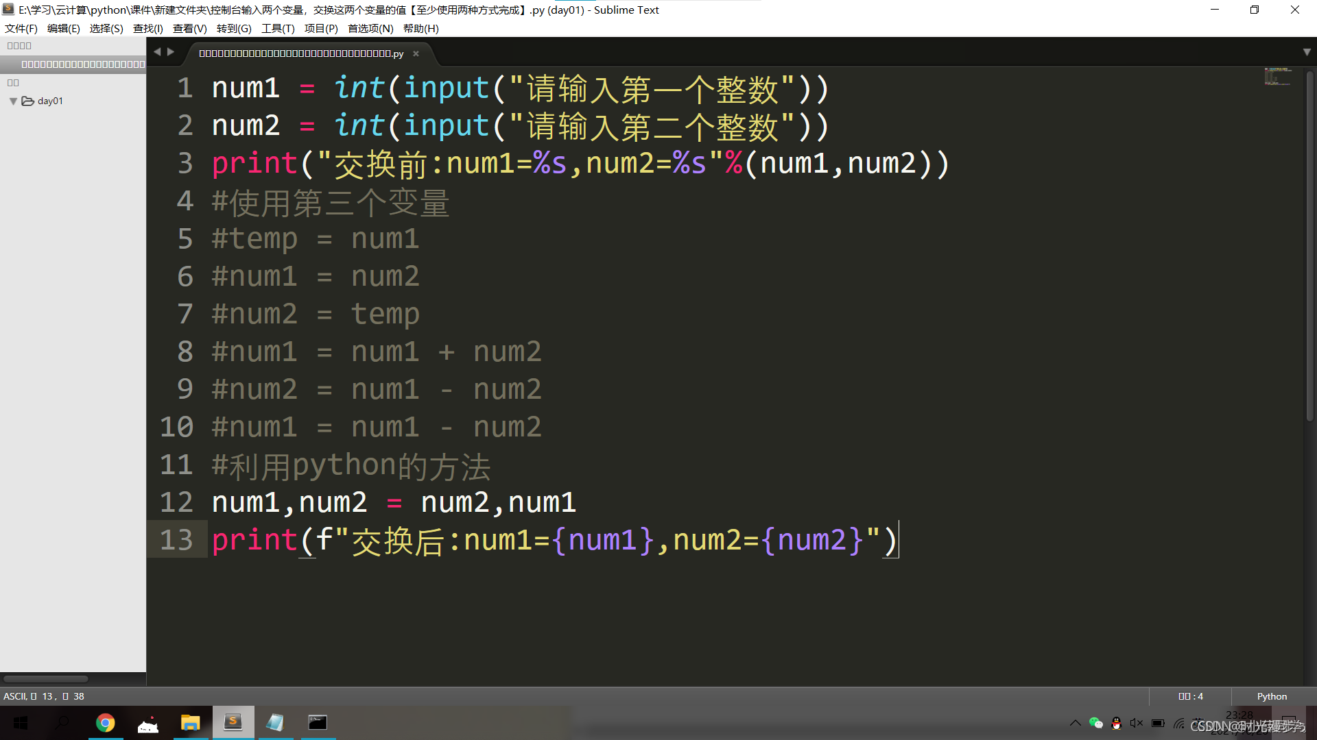Click line number 10 in the gutter

(176, 427)
